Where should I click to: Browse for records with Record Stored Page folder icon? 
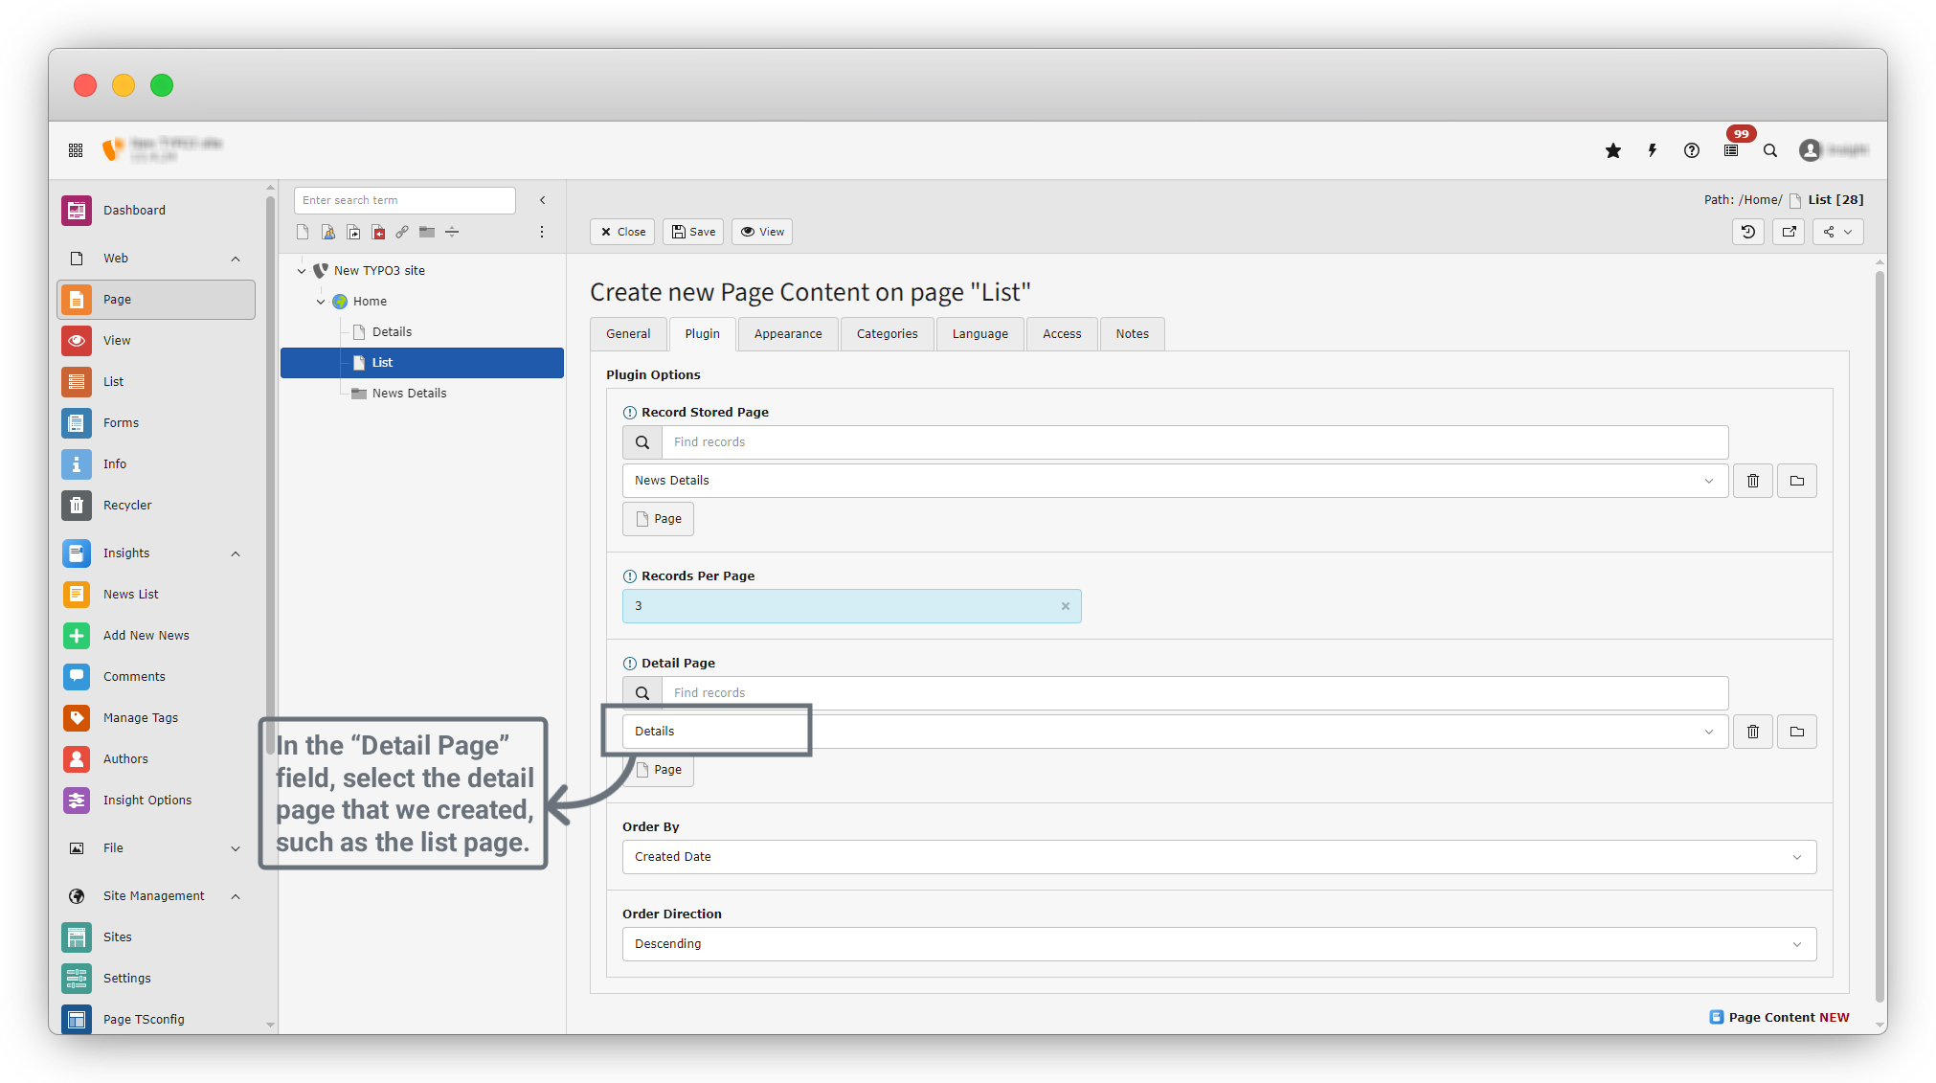(x=1797, y=481)
